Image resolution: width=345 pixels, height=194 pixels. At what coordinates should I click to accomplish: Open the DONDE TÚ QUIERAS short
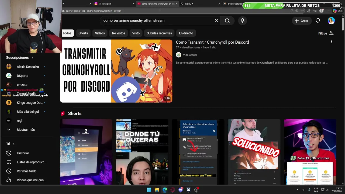(142, 152)
